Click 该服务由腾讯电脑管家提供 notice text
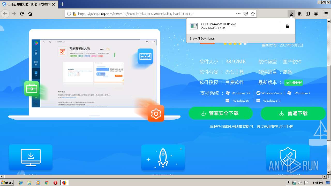Screen dimensions: 331x186 coord(251,127)
